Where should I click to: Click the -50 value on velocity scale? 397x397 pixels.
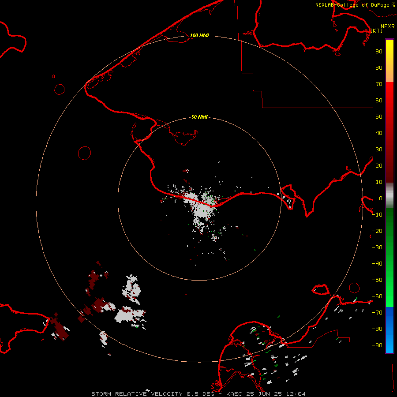coord(377,280)
